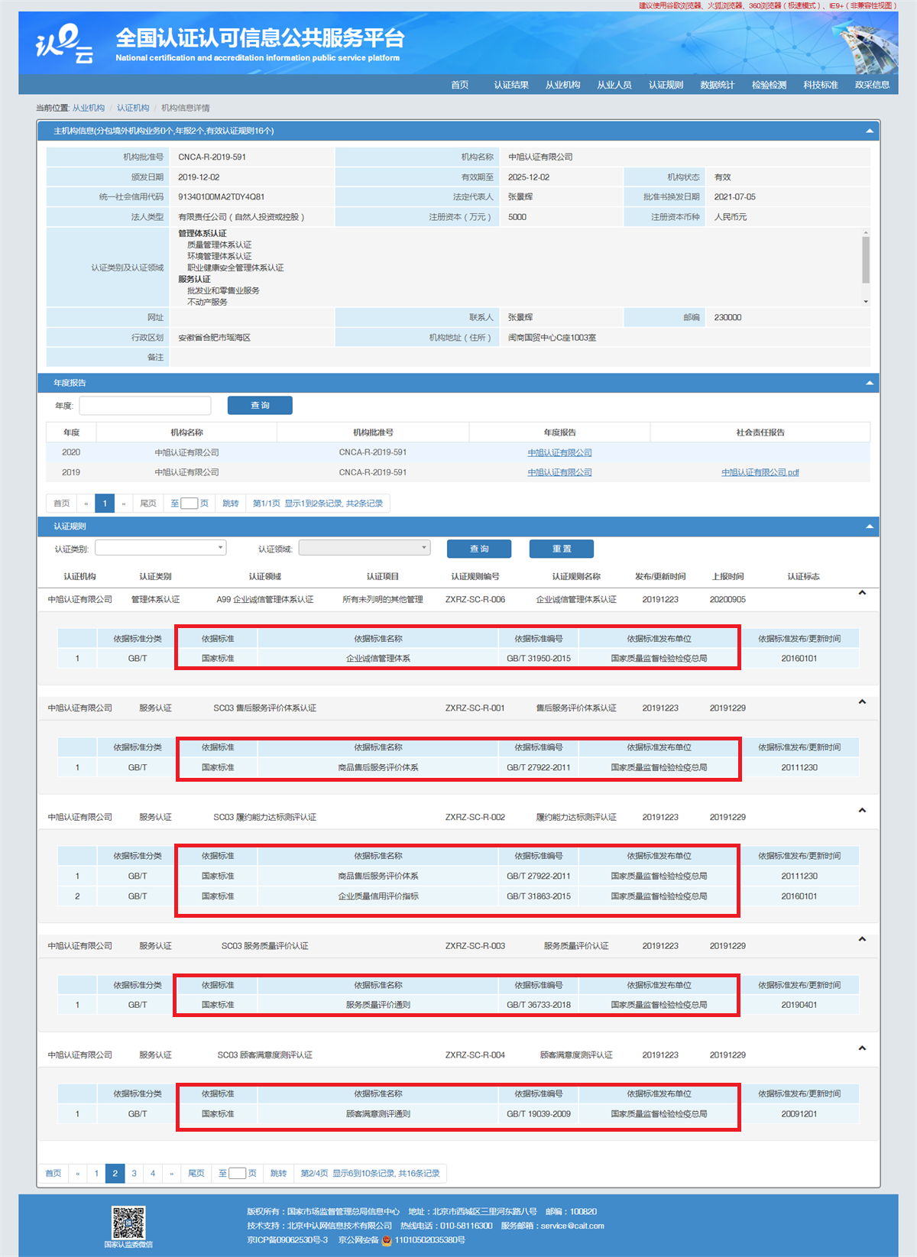Collapse the ZXRZ-SC-R-001 rule row chevron

pos(862,701)
